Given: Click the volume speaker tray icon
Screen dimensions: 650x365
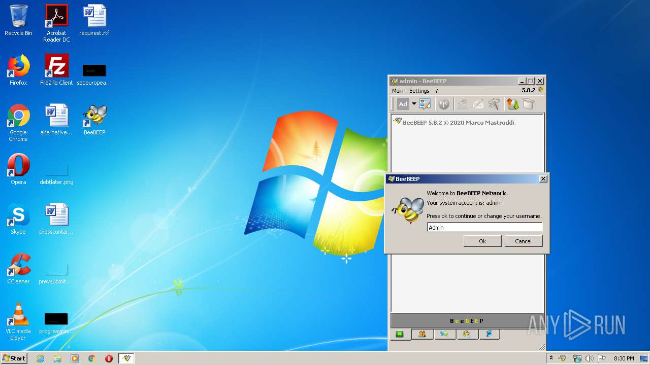Looking at the screenshot, I should [x=589, y=358].
